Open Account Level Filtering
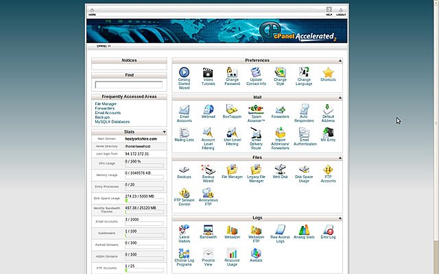Viewport: 439px width, 274px height. pos(208,138)
